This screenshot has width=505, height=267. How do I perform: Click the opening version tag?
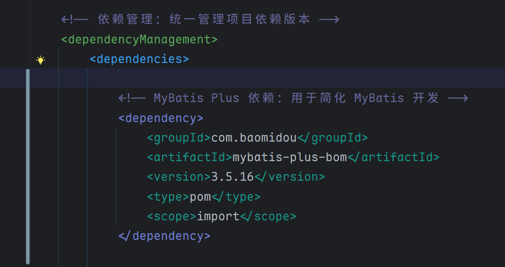tap(179, 177)
